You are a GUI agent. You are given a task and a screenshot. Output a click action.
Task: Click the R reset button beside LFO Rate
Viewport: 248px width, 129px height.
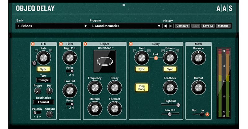click(34, 63)
